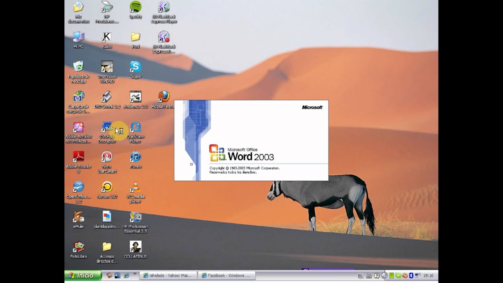Viewport: 503px width, 283px height.
Task: Switch to lahelade Yahoo Mail taskbar window
Action: [168, 276]
